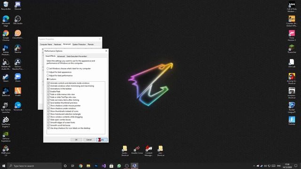Image resolution: width=301 pixels, height=169 pixels.
Task: Toggle 'Smooth edges of screen fonts'
Action: coord(48,123)
